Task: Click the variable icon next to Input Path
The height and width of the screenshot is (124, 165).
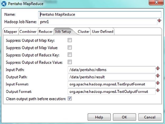Action: tap(158, 68)
